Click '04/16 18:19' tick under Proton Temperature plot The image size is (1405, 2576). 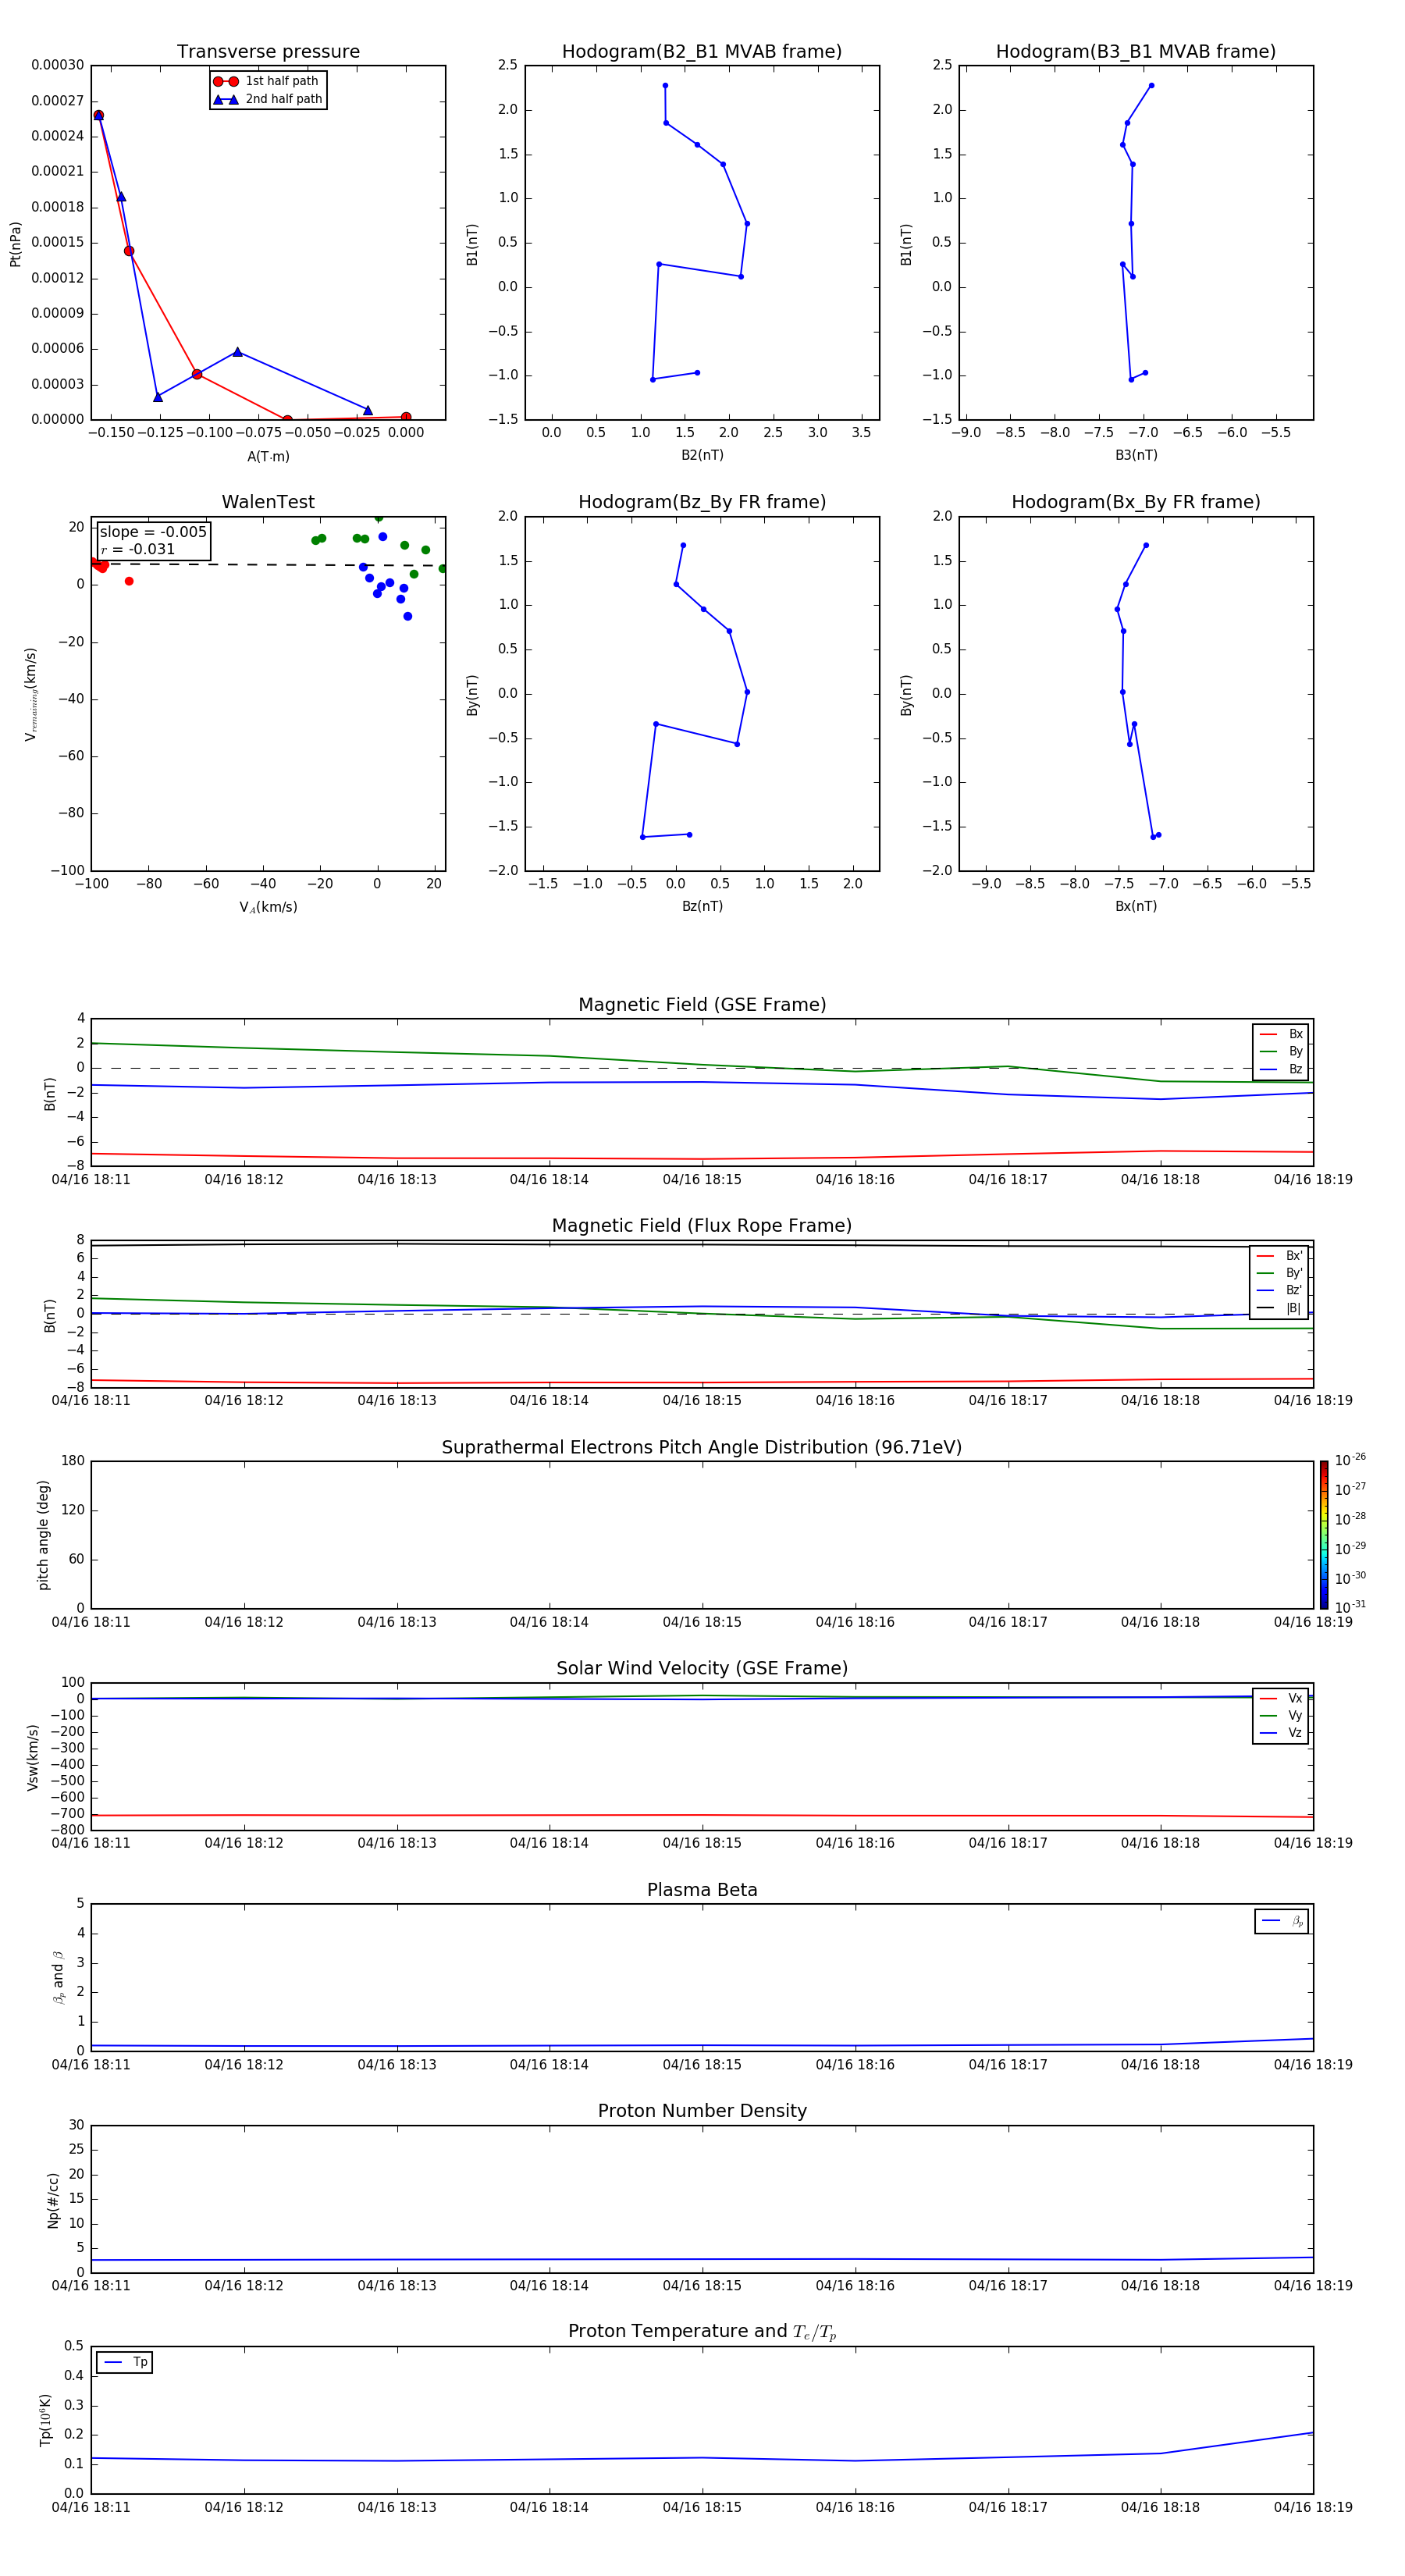pos(1313,2507)
